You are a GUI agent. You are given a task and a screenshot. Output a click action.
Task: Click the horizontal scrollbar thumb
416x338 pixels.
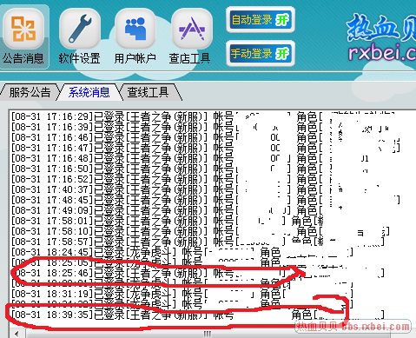208,334
